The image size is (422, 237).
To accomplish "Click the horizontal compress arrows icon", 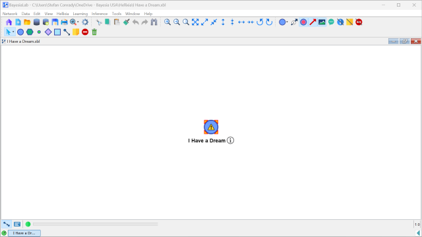I will 251,22.
